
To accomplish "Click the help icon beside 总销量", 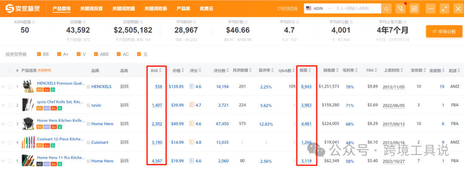I will point(84,22).
